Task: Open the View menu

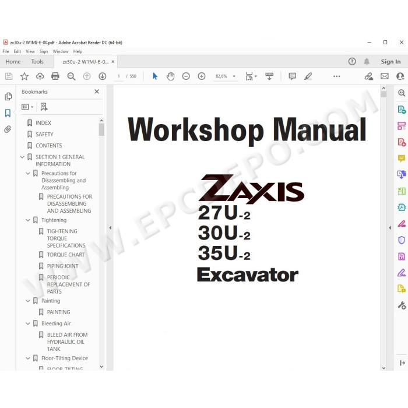Action: [x=30, y=51]
